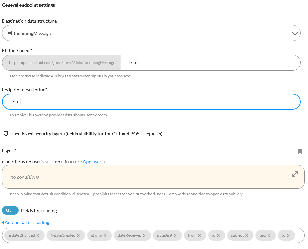The height and width of the screenshot is (249, 308).
Task: Remove the @dateChanged field tag
Action: tap(38, 235)
